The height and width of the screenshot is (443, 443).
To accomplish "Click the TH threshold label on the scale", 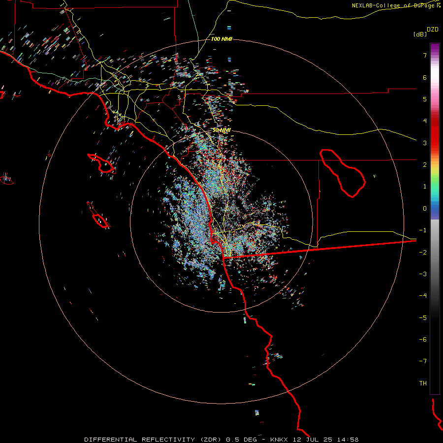I will pyautogui.click(x=423, y=383).
